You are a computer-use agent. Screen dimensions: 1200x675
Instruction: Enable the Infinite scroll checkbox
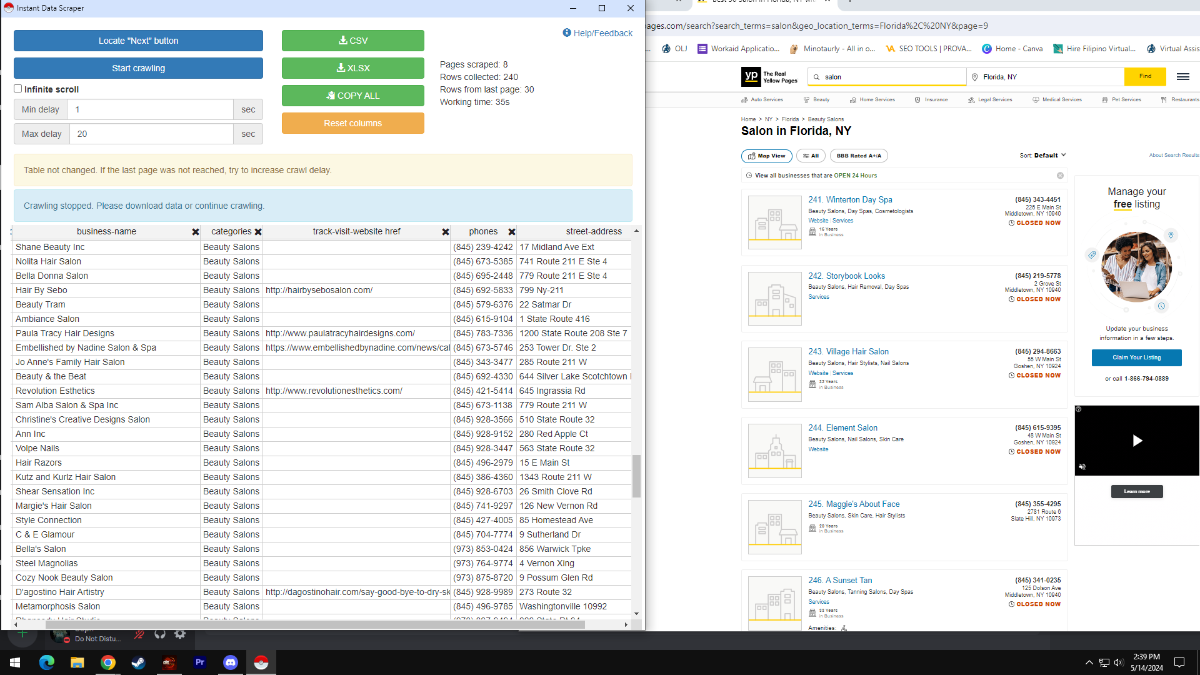coord(18,89)
